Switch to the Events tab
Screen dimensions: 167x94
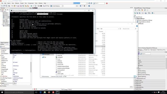pyautogui.click(x=8, y=48)
